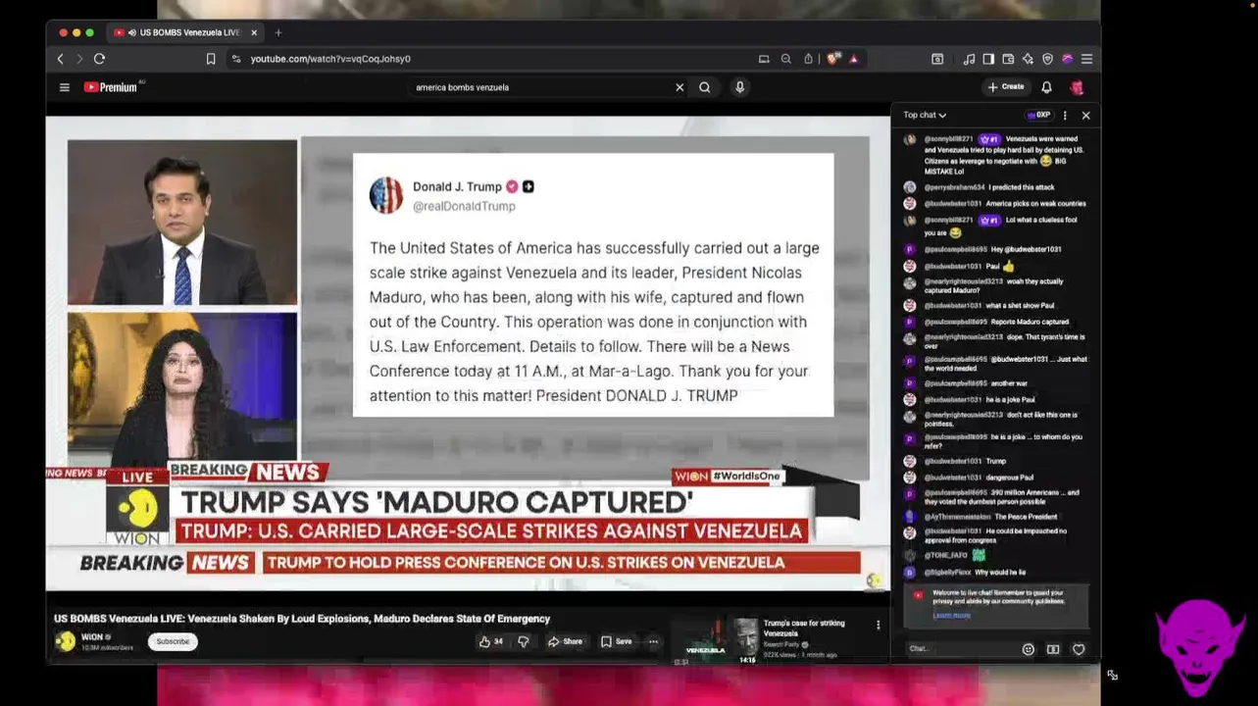Click the 'The Peace President' chat message
This screenshot has width=1258, height=706.
(981, 517)
